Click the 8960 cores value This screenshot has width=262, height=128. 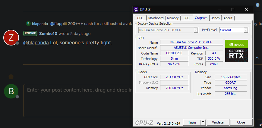pos(214,64)
